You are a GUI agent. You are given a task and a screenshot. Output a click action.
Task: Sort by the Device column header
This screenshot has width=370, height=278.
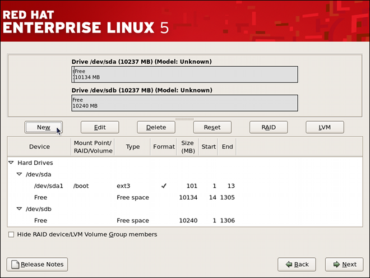pos(39,147)
